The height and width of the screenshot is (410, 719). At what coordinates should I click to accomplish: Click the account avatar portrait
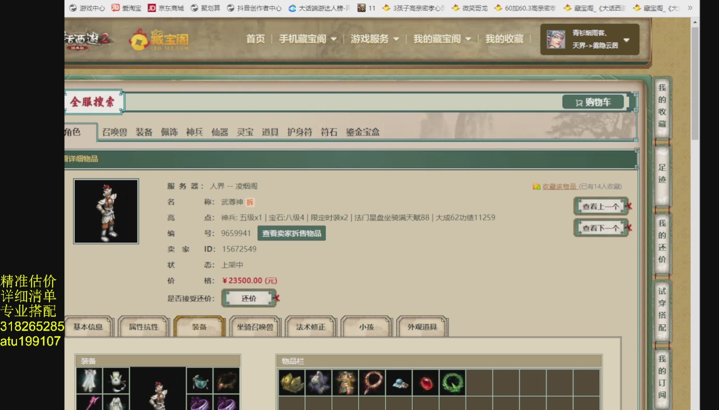555,39
